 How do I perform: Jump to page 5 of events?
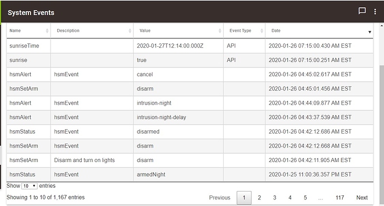pyautogui.click(x=305, y=198)
